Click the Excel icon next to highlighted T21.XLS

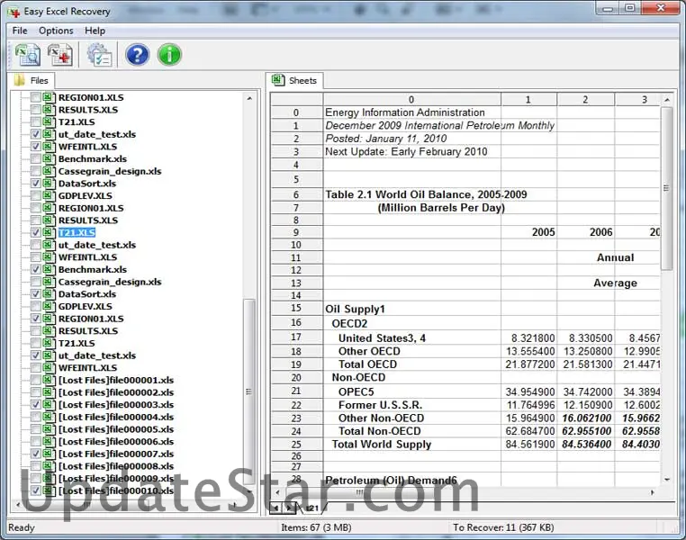[49, 232]
